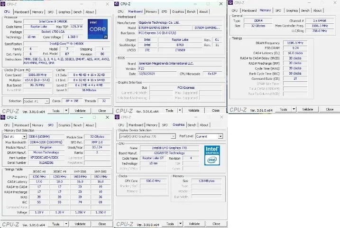The width and height of the screenshot is (340, 228).
Task: Click the CPU-Z title icon in the memory Timings window
Action: (230, 2)
